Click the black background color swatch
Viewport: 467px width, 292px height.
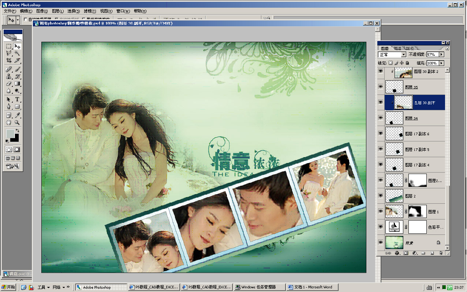(x=14, y=138)
